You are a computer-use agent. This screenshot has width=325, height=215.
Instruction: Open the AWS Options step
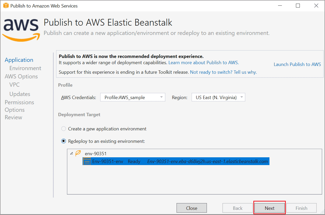pos(21,76)
